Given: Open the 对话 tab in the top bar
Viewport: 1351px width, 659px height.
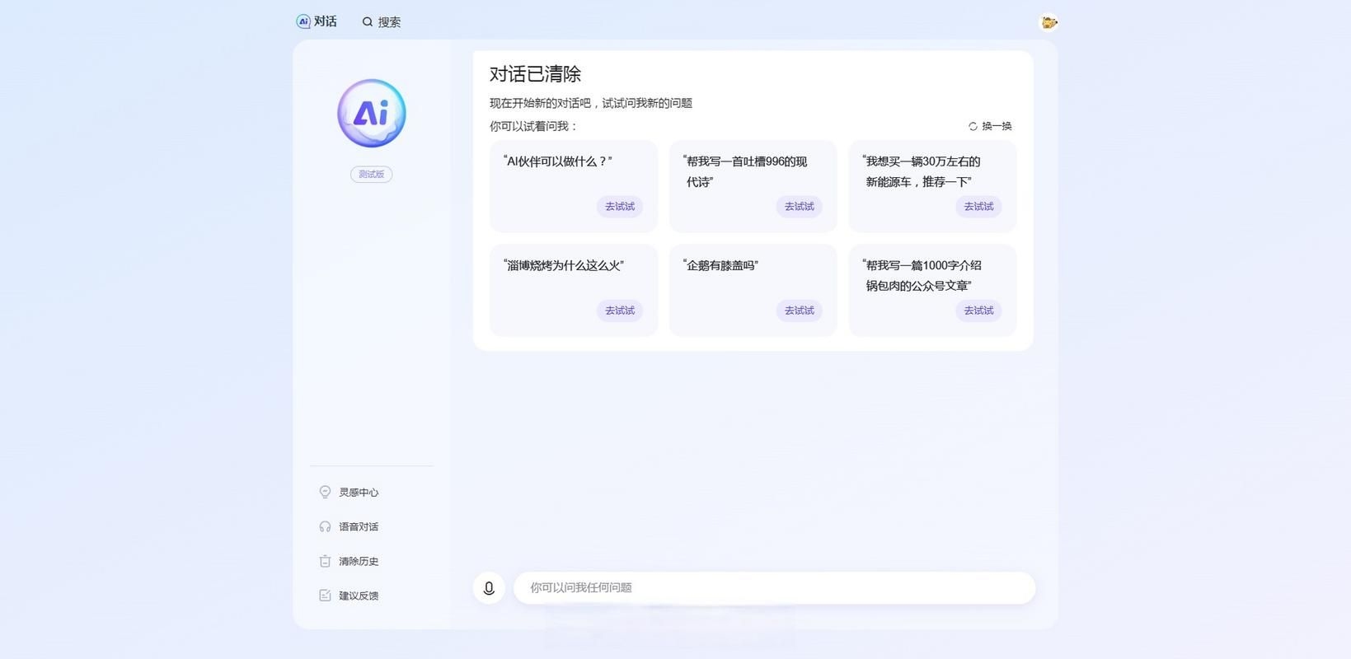Looking at the screenshot, I should 317,21.
